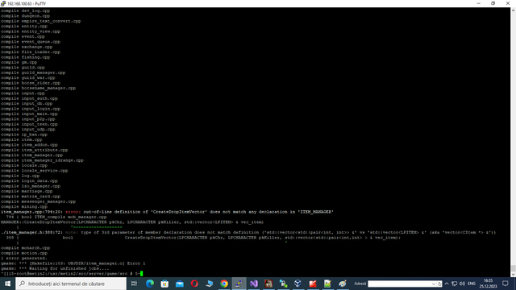The width and height of the screenshot is (516, 290).
Task: Open the paint palette taskbar icon
Action: (x=342, y=284)
